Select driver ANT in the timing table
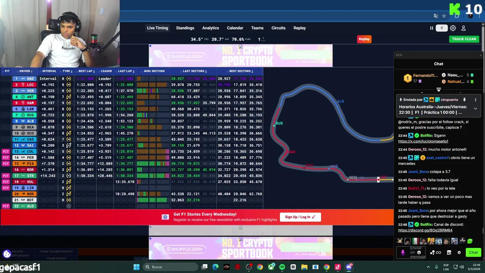The image size is (485, 273). click(24, 97)
